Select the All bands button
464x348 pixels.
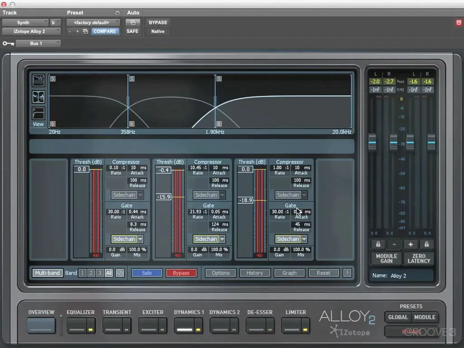pos(109,273)
